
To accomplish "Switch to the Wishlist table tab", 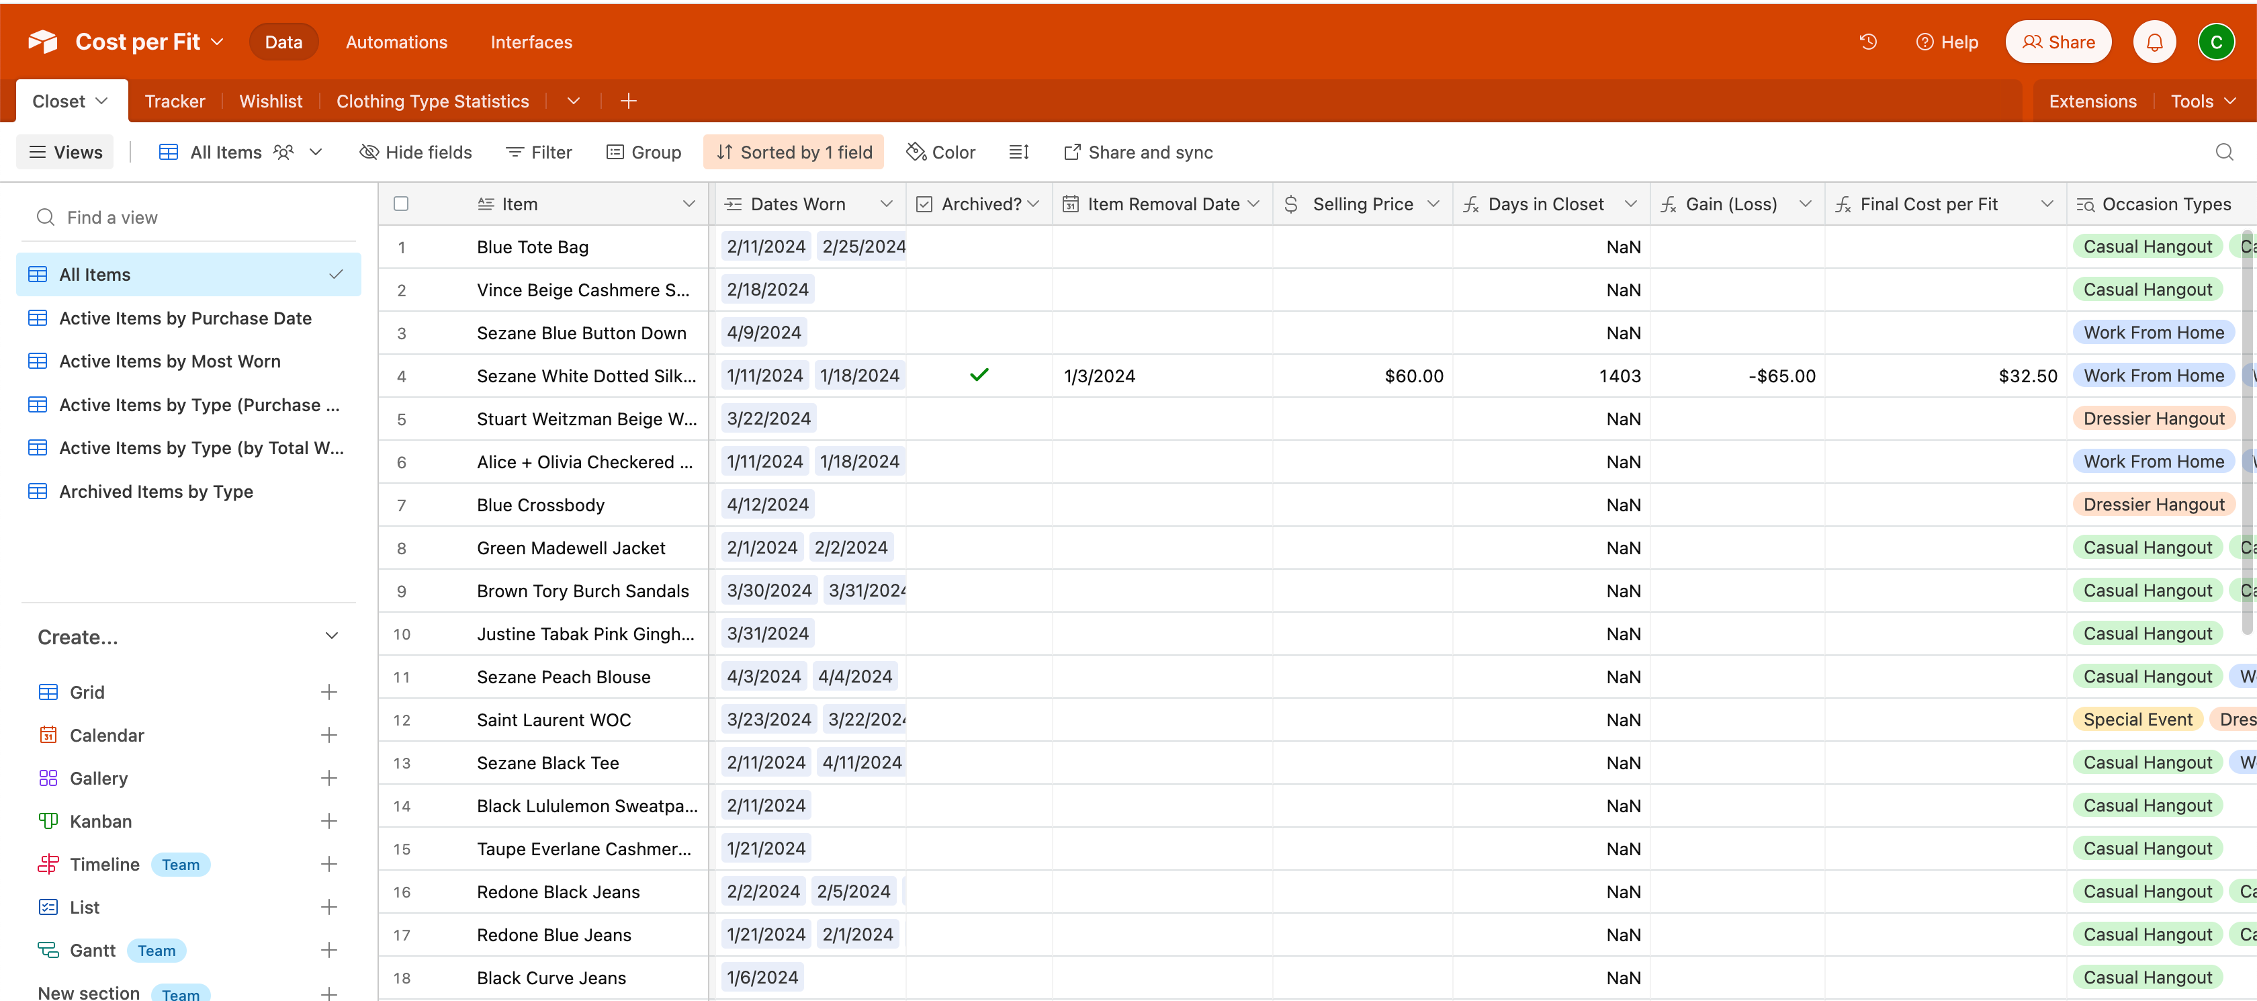I will [270, 101].
